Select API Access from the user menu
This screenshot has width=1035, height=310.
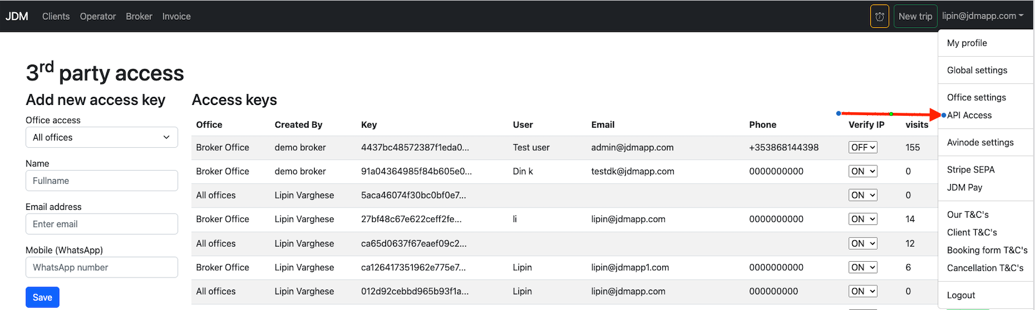[969, 115]
